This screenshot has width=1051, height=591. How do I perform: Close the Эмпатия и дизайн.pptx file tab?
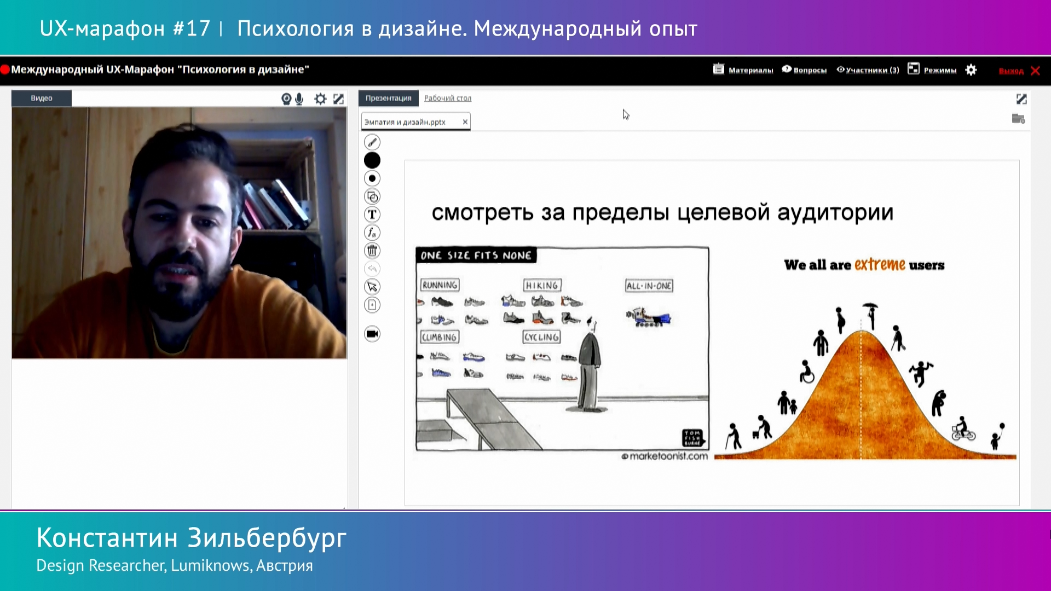click(x=465, y=122)
